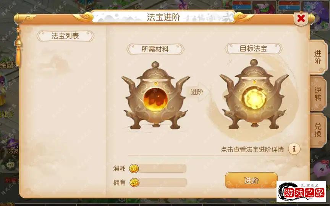
Task: Click the gold coin icon next to 拥有
Action: [x=134, y=182]
